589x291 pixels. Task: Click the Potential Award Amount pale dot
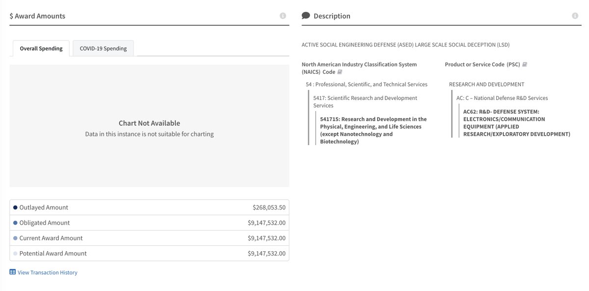click(x=15, y=253)
